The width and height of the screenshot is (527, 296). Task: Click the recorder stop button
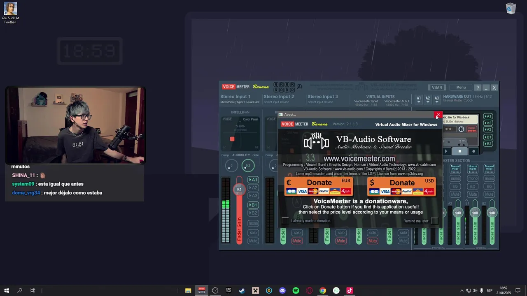pos(460,151)
